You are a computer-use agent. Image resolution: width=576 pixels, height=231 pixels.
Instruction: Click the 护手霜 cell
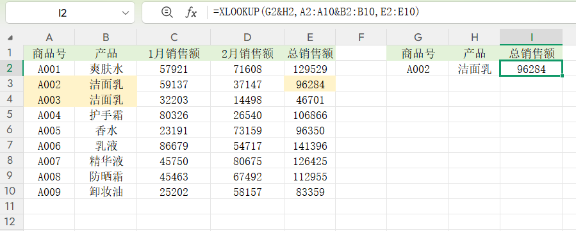point(106,115)
